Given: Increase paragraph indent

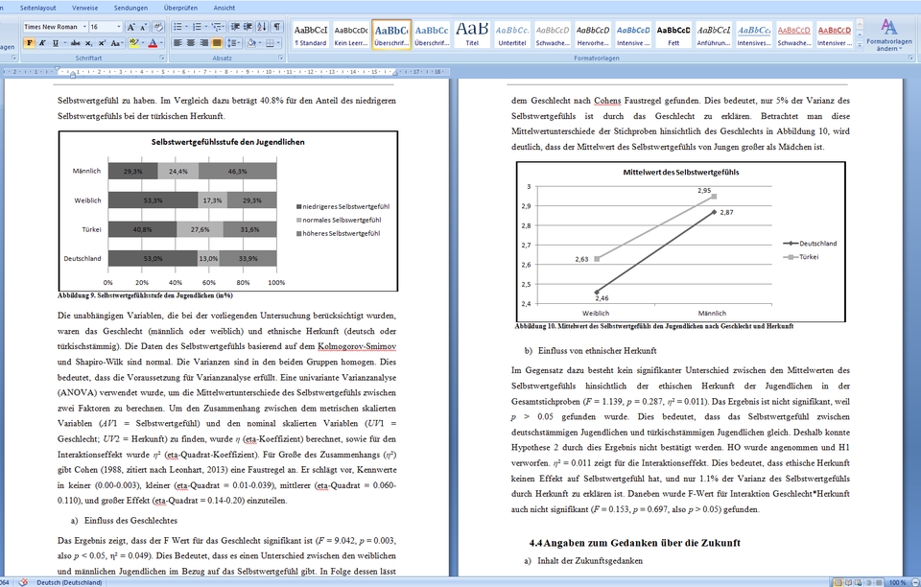Looking at the screenshot, I should pyautogui.click(x=248, y=27).
